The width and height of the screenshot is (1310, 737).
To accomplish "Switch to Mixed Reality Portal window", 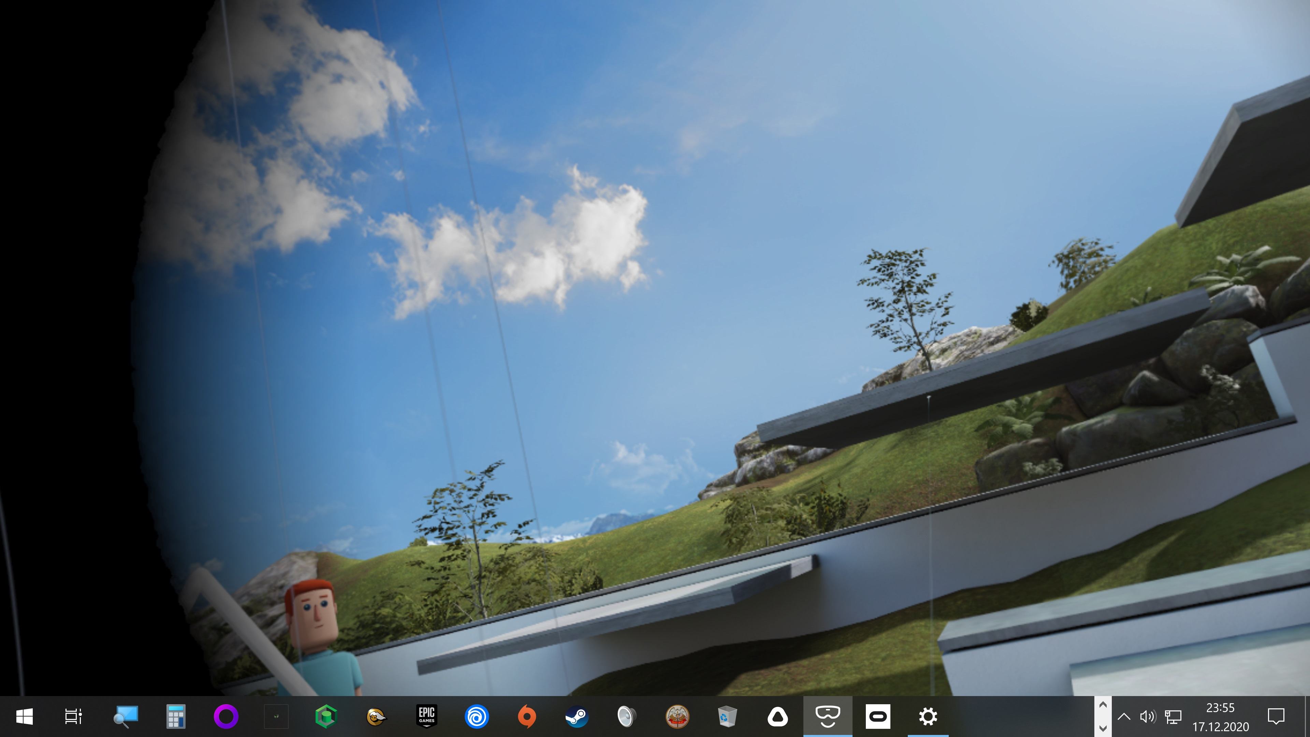I will 828,717.
